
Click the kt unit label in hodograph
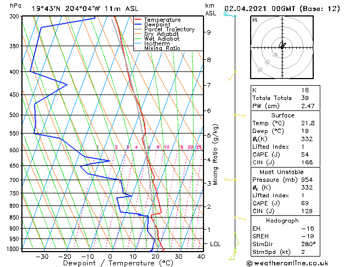tap(255, 20)
